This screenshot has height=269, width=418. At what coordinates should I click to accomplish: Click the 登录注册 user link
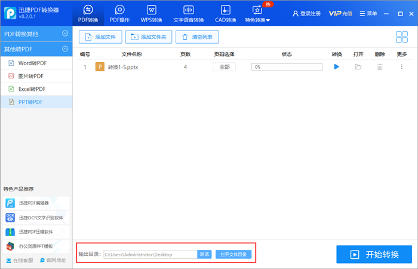pyautogui.click(x=306, y=14)
